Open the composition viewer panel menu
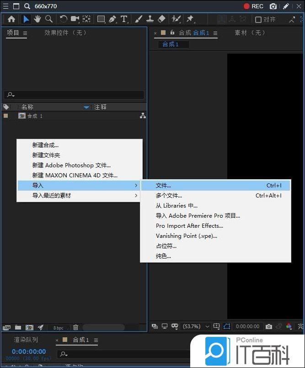 point(215,33)
